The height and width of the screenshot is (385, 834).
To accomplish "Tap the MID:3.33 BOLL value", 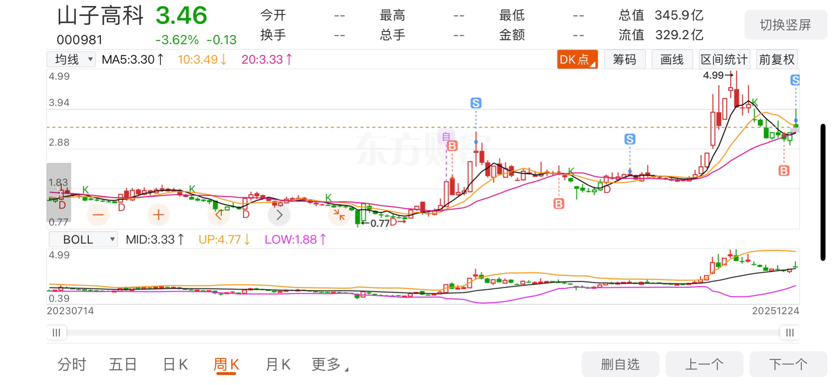I will 155,240.
